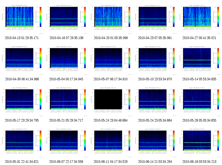Open the 2010-06-07 22:17:34.558 spectrogram thumbnail
The height and width of the screenshot is (165, 222).
[66, 143]
